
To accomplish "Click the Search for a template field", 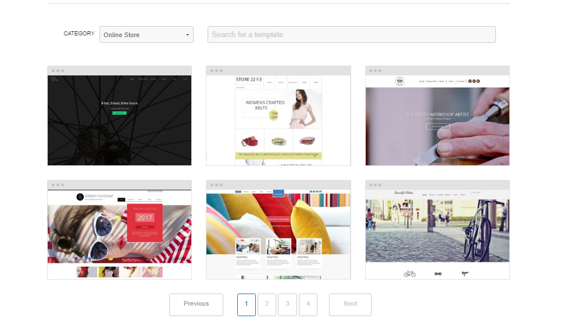I will 351,34.
